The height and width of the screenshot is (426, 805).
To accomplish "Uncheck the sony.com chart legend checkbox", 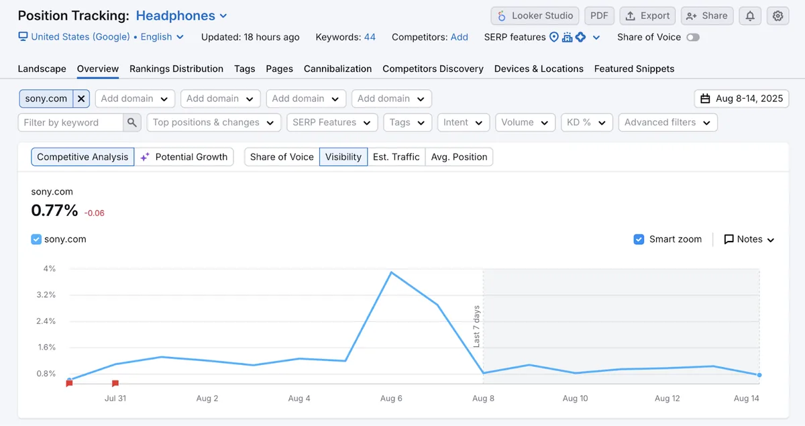I will (x=36, y=239).
